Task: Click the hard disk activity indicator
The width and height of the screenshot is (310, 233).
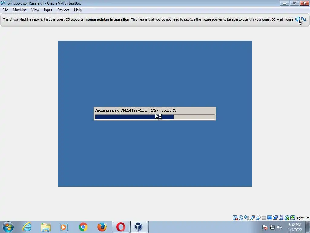Action: point(235,218)
